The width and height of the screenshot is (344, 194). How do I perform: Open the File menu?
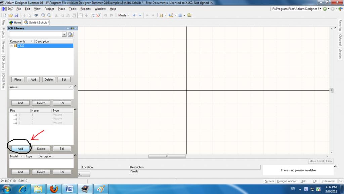pyautogui.click(x=19, y=9)
